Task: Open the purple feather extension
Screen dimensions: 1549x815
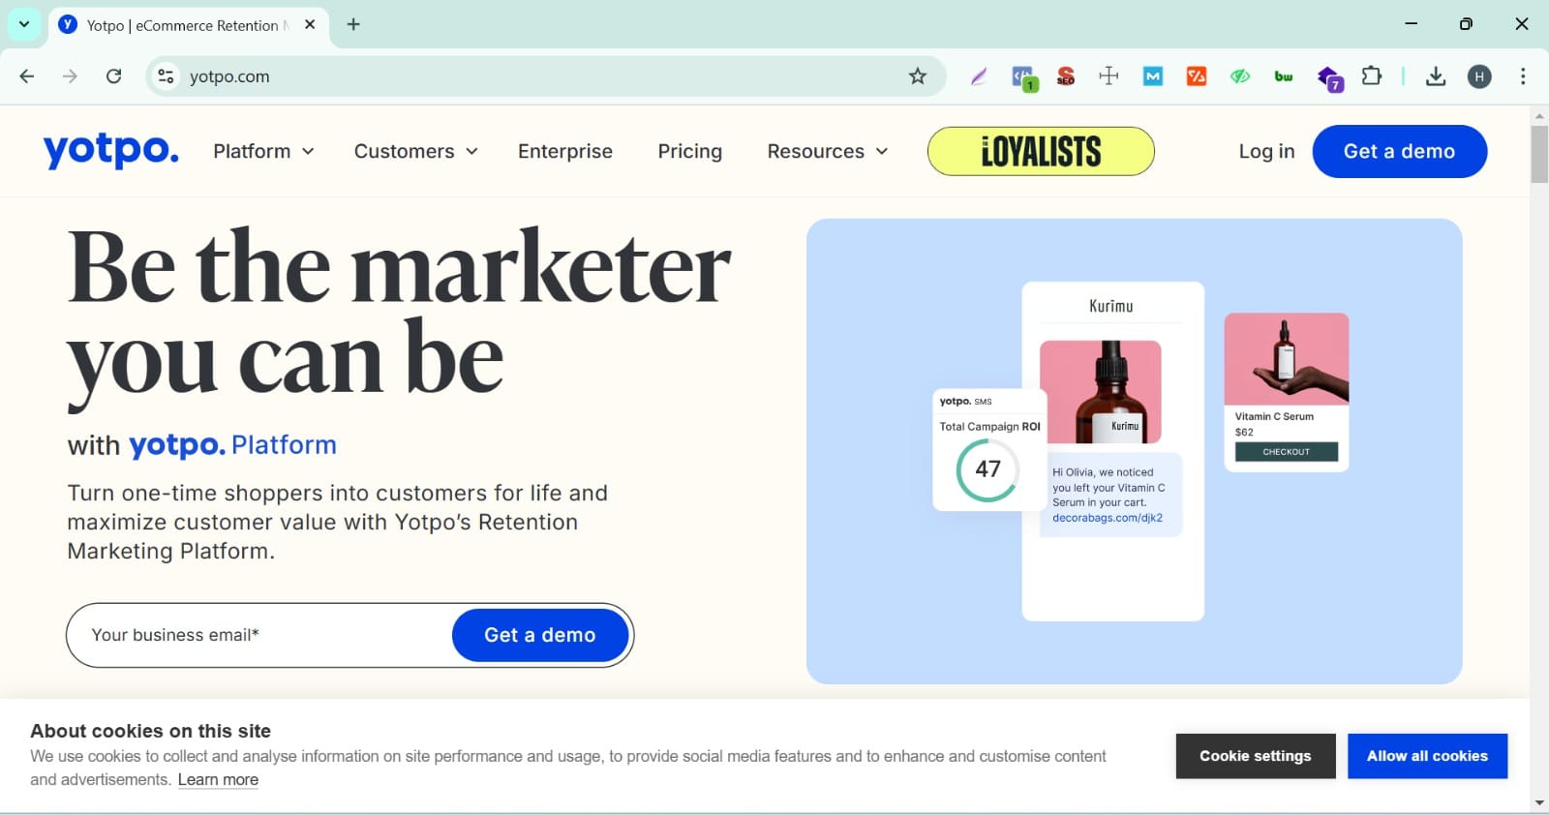Action: click(979, 76)
